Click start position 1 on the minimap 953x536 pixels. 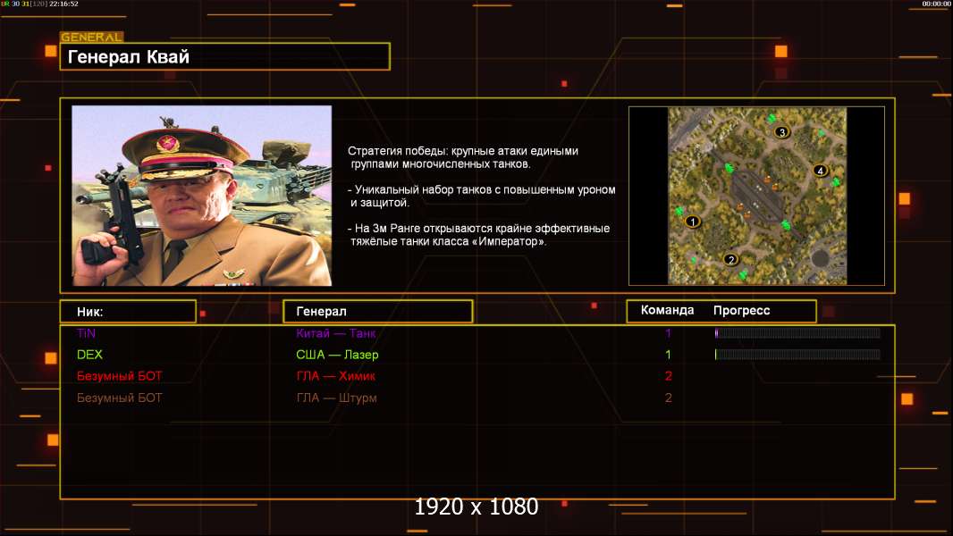tap(692, 221)
